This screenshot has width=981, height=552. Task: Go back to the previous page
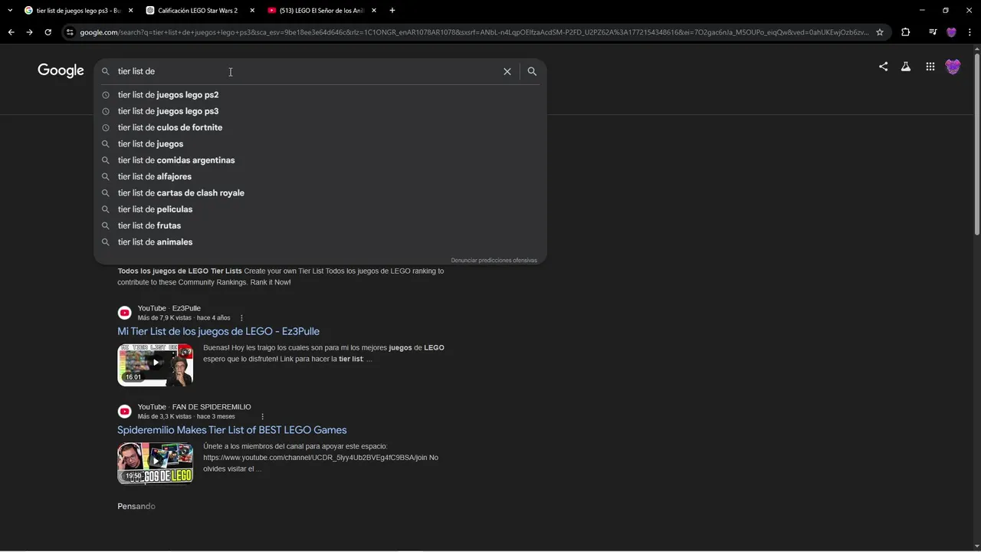point(11,32)
